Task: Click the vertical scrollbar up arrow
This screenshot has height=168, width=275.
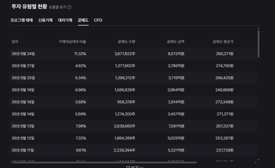Action: pyautogui.click(x=259, y=28)
